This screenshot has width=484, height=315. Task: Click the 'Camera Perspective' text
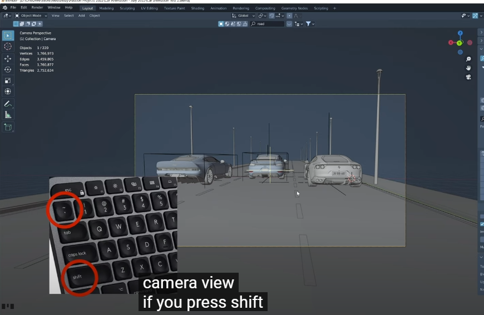pos(36,33)
